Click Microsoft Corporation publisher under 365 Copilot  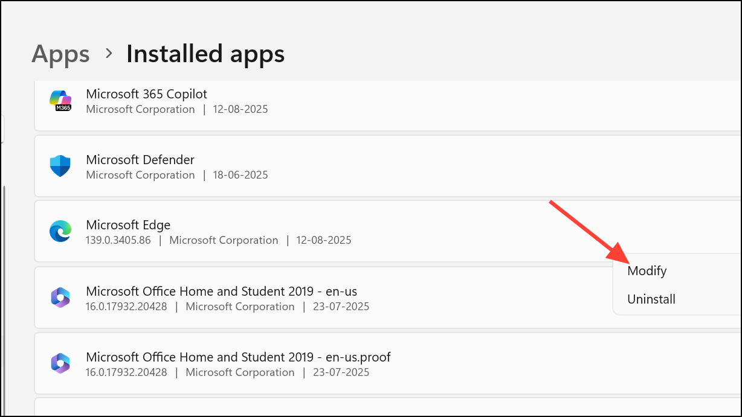point(140,109)
